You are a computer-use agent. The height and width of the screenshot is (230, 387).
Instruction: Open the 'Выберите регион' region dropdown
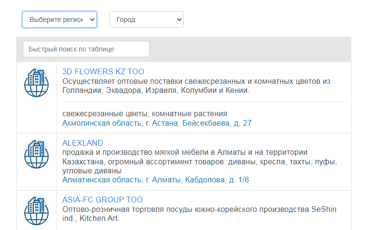(60, 20)
